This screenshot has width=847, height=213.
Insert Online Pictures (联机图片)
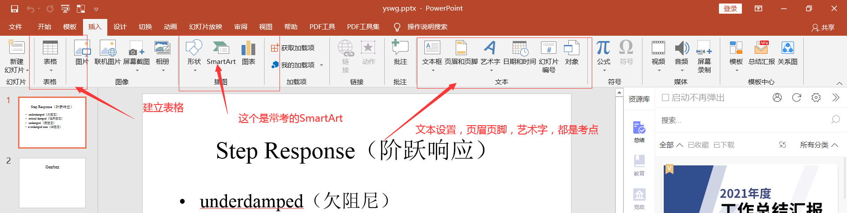(107, 53)
